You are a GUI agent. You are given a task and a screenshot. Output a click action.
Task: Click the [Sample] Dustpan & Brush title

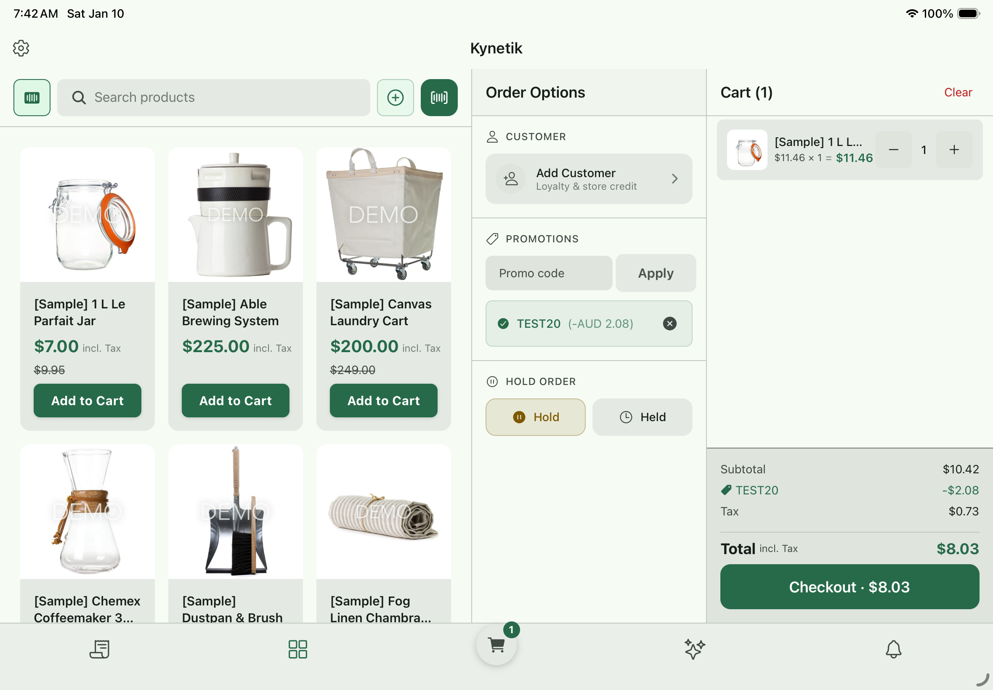click(232, 609)
